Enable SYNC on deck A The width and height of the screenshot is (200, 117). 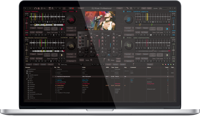click(27, 35)
